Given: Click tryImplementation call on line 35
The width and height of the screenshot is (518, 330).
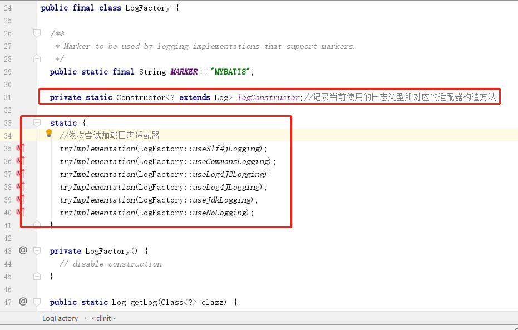Looking at the screenshot, I should click(x=97, y=149).
